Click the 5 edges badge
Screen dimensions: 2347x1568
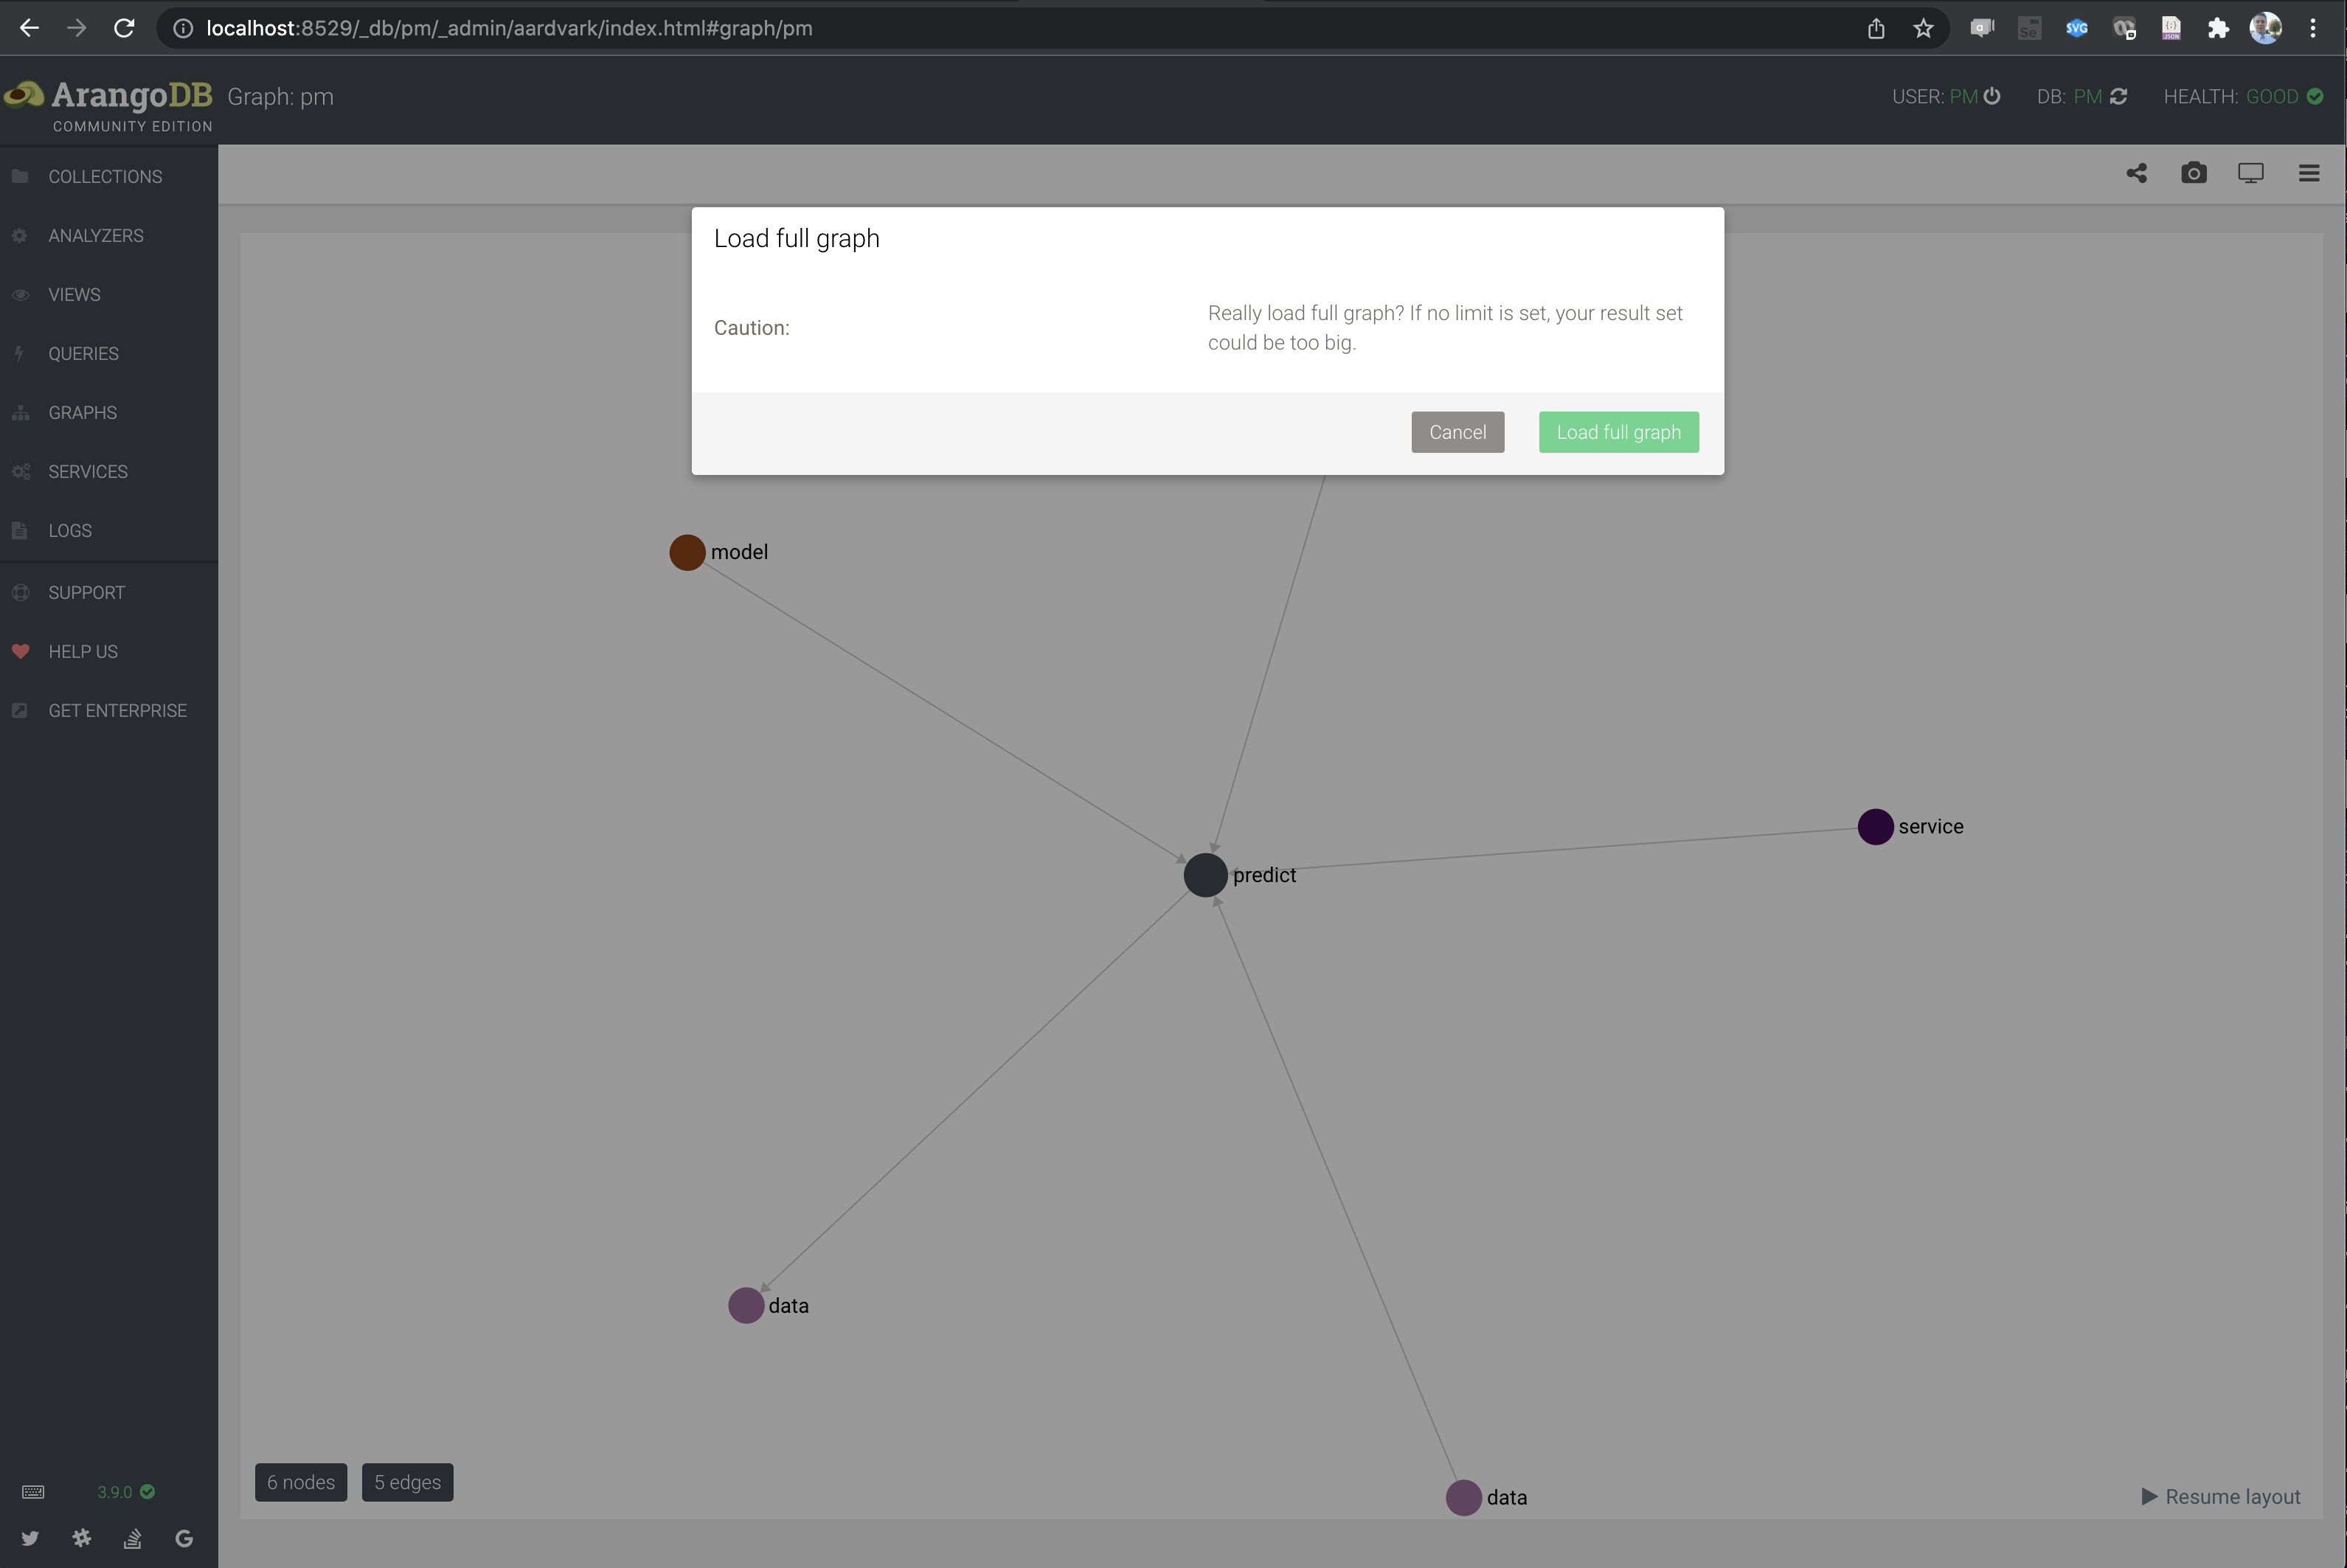click(407, 1482)
